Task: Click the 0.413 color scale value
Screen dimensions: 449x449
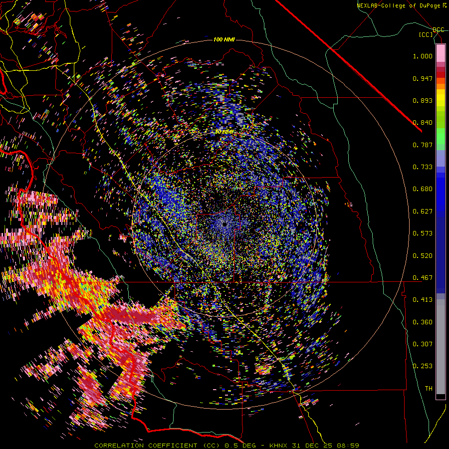Action: pos(423,300)
